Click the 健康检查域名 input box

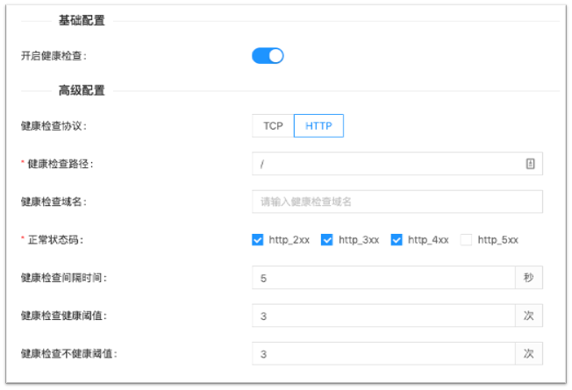pos(397,202)
